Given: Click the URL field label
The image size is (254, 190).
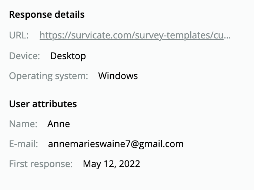Looking at the screenshot, I should click(x=19, y=35).
